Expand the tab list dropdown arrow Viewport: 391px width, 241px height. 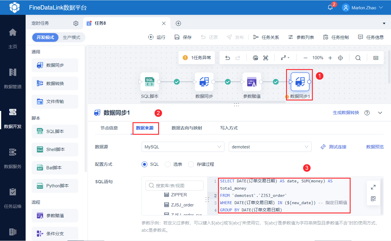coord(384,23)
